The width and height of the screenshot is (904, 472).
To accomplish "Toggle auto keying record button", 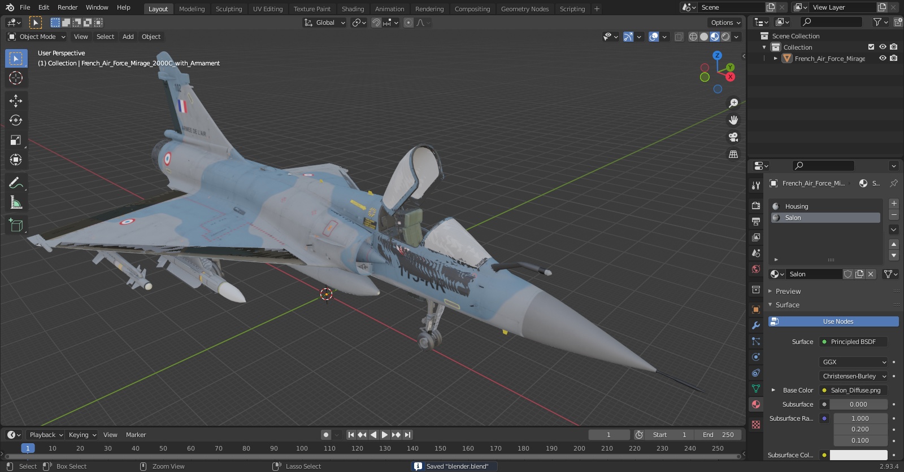I will pos(325,435).
